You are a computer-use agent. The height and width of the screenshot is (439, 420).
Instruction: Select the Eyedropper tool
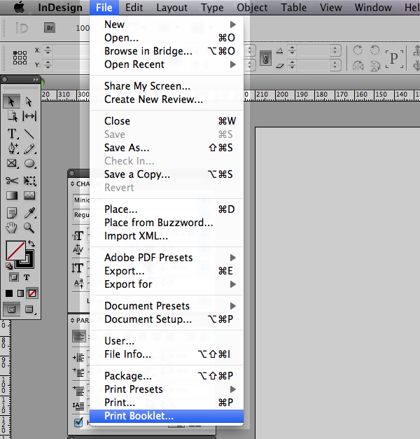point(29,213)
